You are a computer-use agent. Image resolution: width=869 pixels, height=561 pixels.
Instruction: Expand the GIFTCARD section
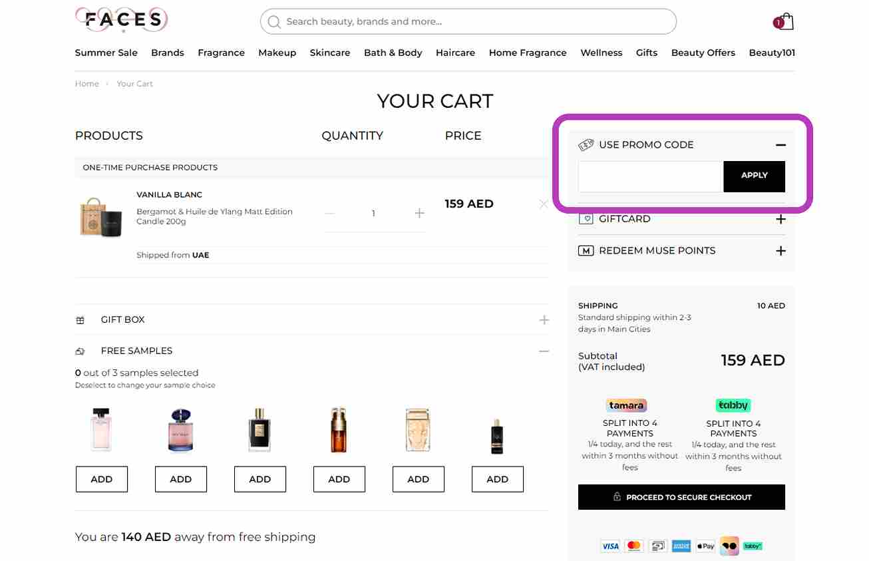[x=781, y=218]
